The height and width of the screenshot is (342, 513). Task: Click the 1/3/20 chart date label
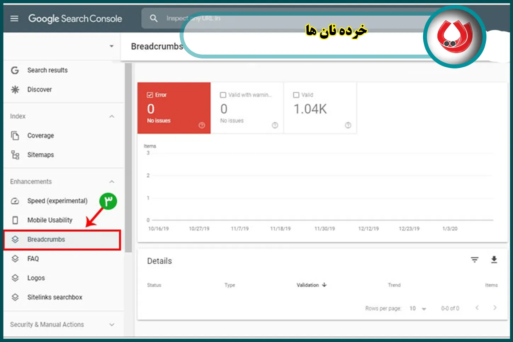pyautogui.click(x=450, y=229)
